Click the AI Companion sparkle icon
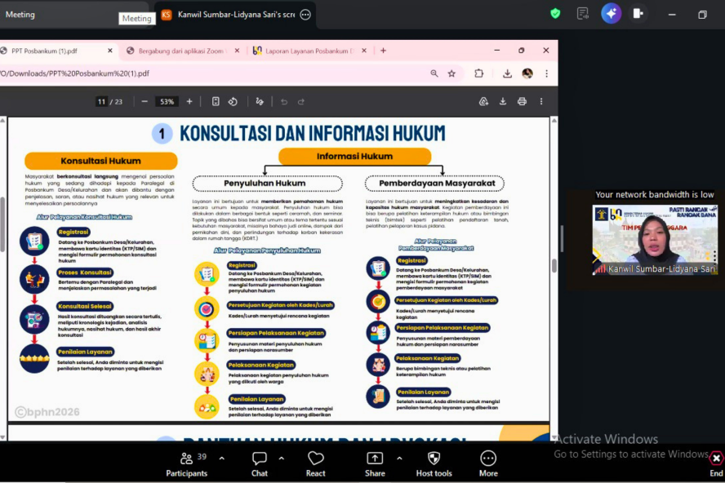The height and width of the screenshot is (483, 725). coord(611,14)
